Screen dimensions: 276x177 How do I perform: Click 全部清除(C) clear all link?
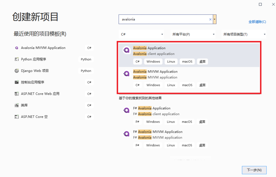pyautogui.click(x=257, y=22)
